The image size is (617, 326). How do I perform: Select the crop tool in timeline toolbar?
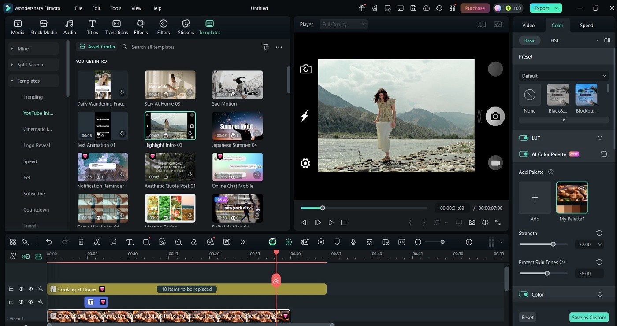click(x=114, y=242)
